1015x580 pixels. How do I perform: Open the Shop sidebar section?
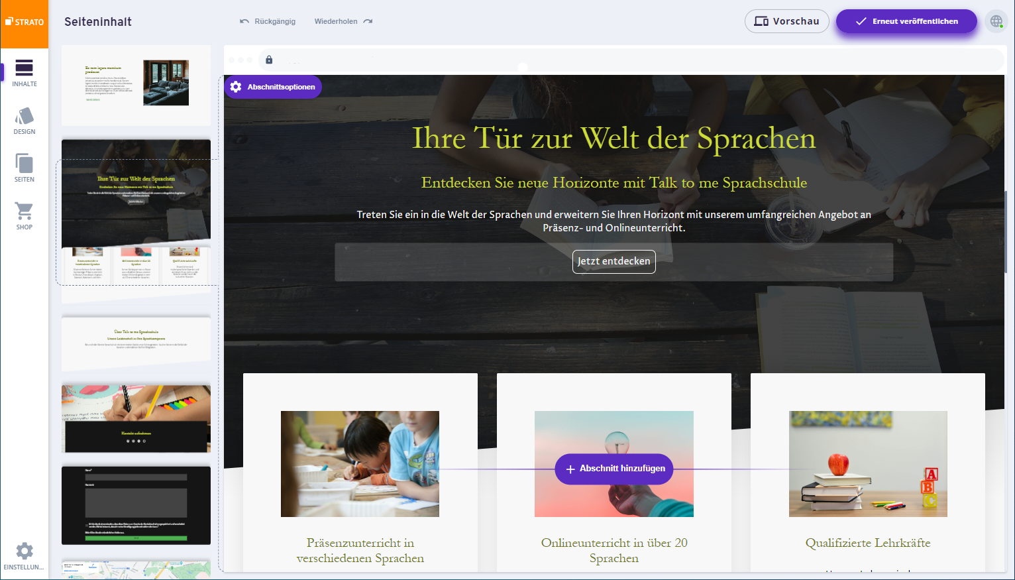[x=25, y=216]
